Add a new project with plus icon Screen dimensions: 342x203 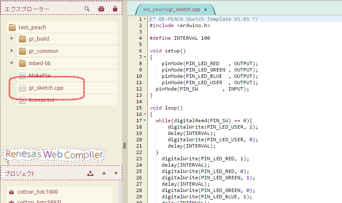pyautogui.click(x=104, y=173)
